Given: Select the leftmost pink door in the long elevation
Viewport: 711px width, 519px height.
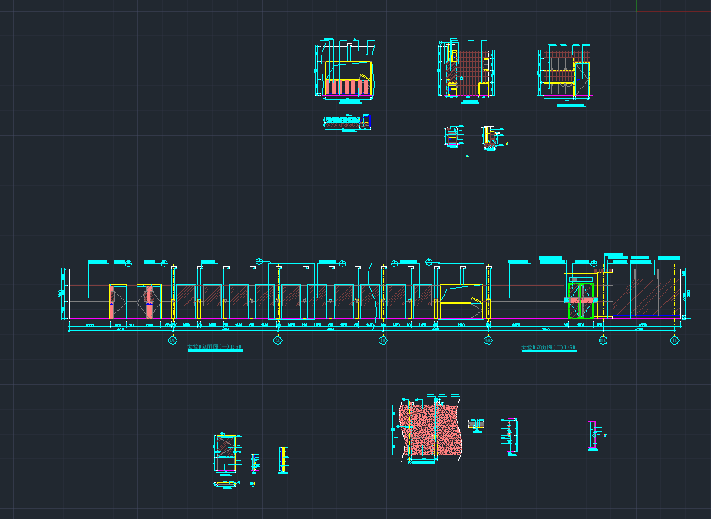Looking at the screenshot, I should pyautogui.click(x=117, y=301).
